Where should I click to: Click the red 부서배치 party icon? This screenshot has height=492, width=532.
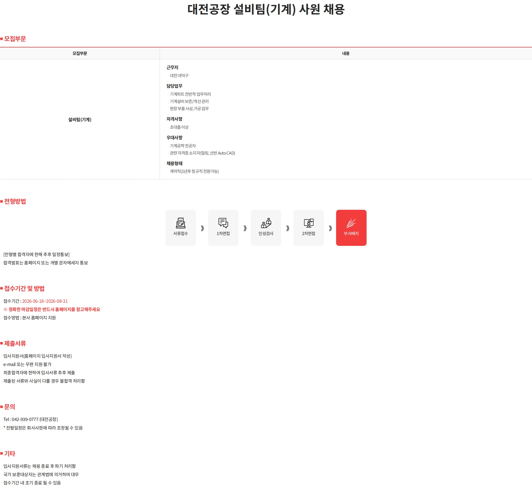click(x=351, y=223)
